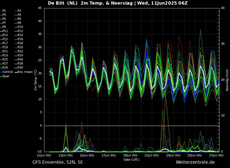Click the Oper legend entry
230x168 pixels.
pyautogui.click(x=6, y=76)
